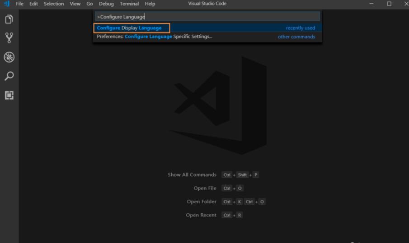The width and height of the screenshot is (409, 243).
Task: Minimize the Visual Studio Code window
Action: 371,4
